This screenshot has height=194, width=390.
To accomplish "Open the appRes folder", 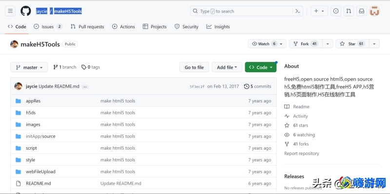I will click(x=33, y=101).
